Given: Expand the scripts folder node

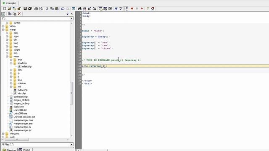Looking at the screenshot, I should click(7, 49).
